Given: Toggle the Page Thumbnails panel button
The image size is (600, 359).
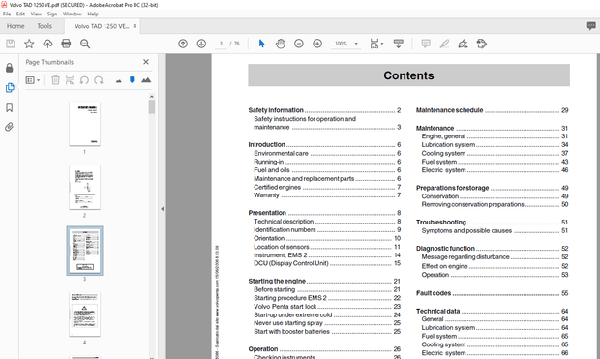Looking at the screenshot, I should [10, 88].
